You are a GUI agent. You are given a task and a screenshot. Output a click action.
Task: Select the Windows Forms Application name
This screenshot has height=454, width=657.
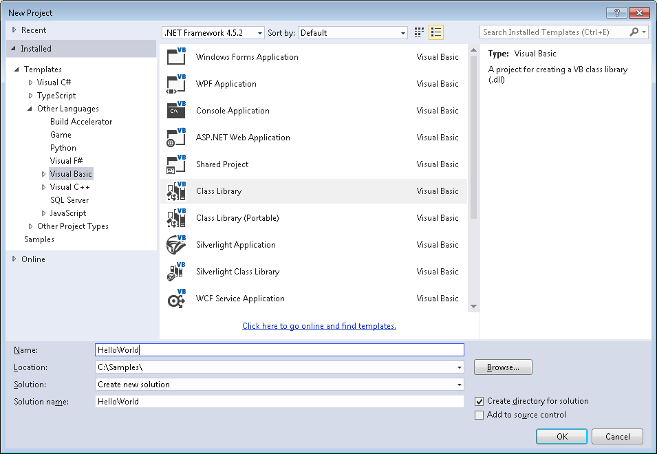click(247, 57)
